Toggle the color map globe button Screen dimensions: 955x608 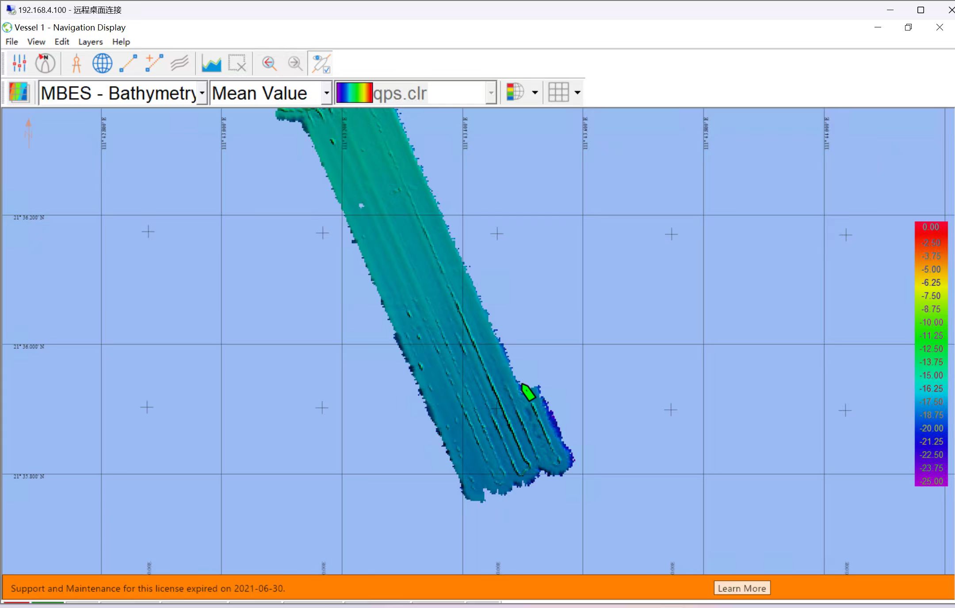pyautogui.click(x=515, y=92)
